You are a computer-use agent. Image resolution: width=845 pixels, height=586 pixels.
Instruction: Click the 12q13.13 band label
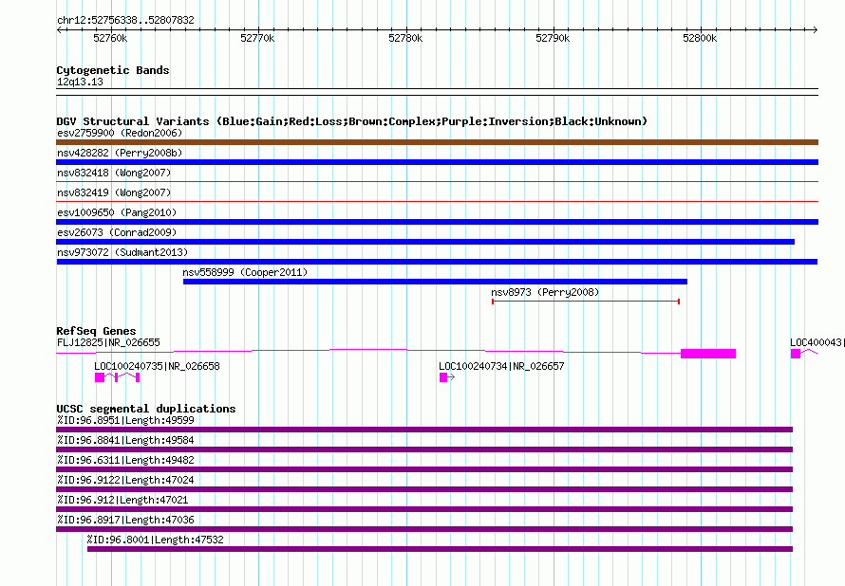[x=80, y=82]
